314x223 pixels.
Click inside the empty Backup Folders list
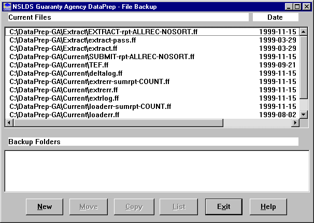(156, 171)
